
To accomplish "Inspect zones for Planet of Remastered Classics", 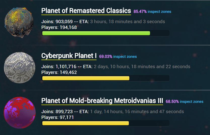I will 159,12.
